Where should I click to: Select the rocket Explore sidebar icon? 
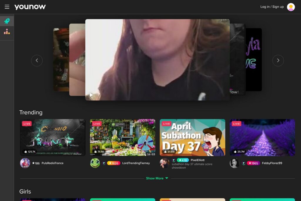click(x=7, y=21)
